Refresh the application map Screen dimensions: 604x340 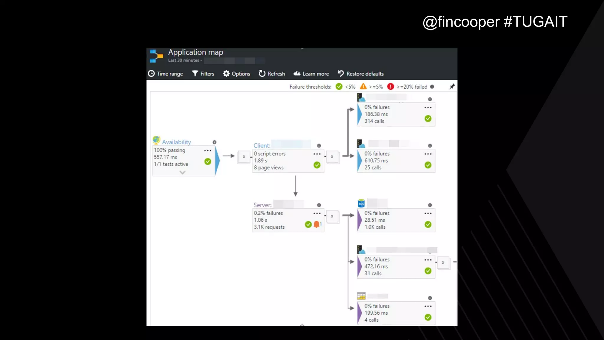point(272,74)
